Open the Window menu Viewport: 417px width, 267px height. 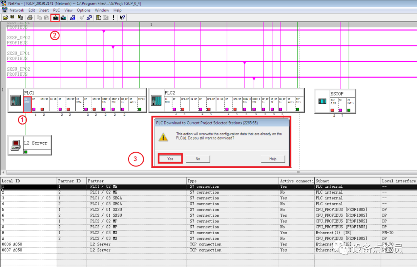click(x=102, y=10)
